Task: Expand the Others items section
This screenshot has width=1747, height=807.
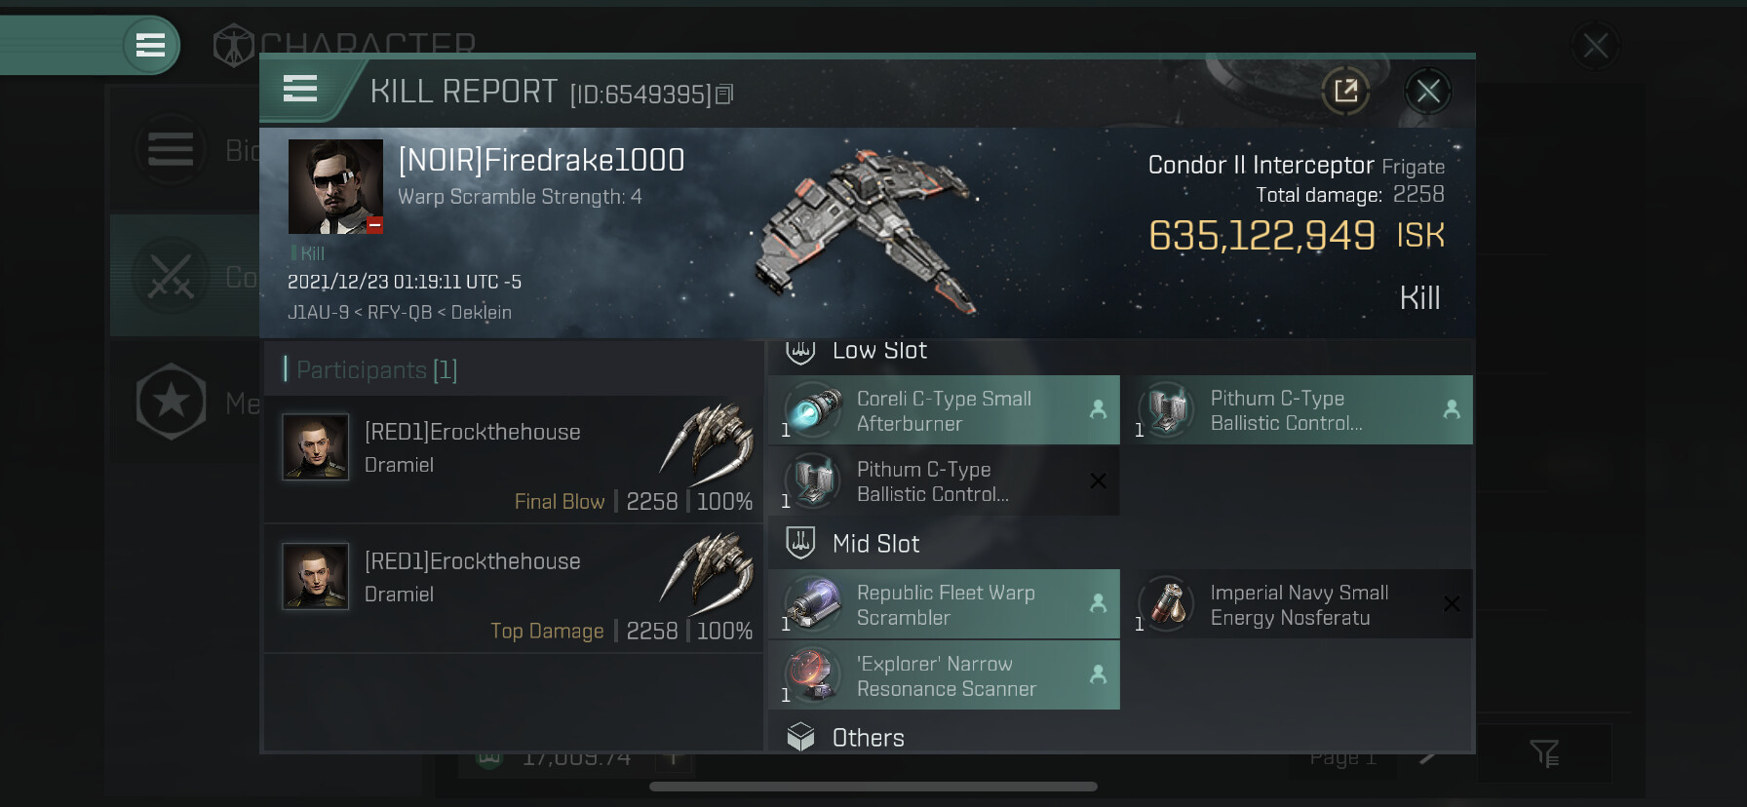Action: tap(1121, 738)
